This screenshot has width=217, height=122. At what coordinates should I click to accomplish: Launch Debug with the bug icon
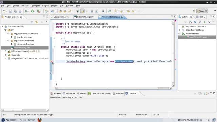point(26,11)
